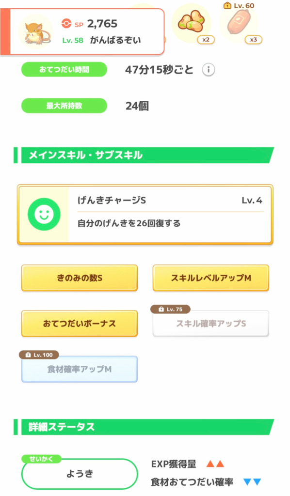Tap the info icon beside 47分15秒ごと

click(209, 70)
